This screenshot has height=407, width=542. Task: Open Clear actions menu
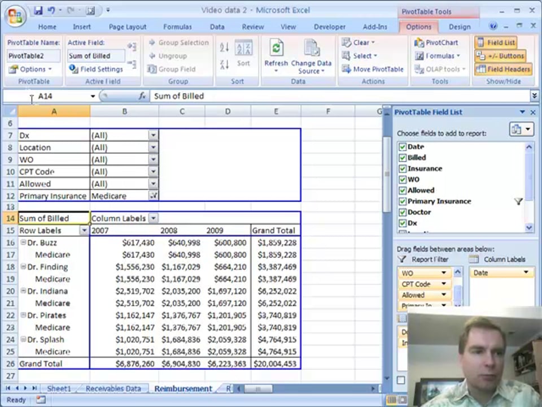pos(358,42)
